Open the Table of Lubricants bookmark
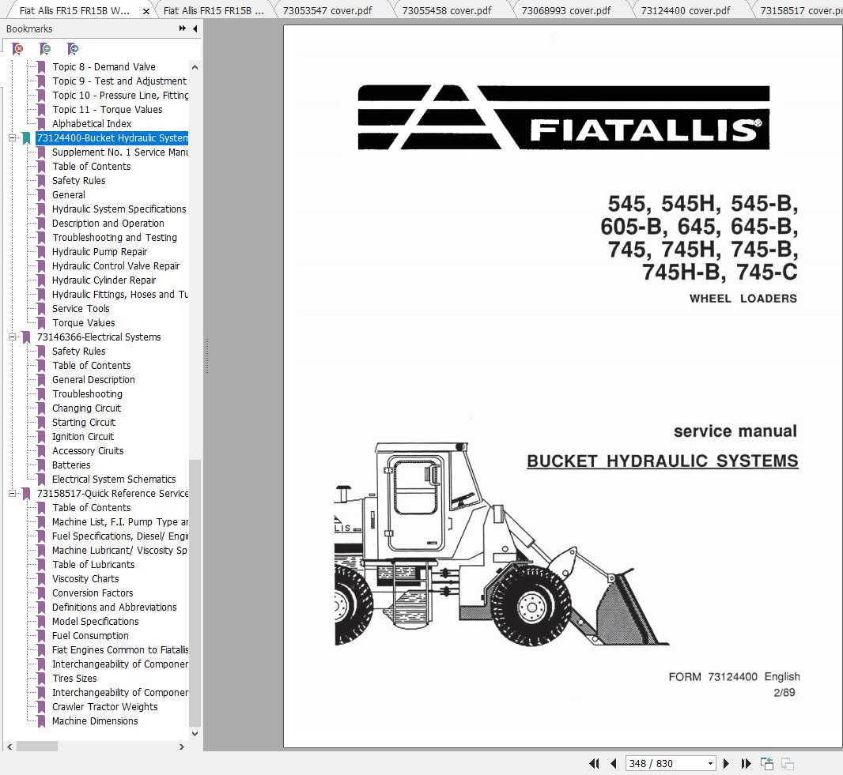Image resolution: width=843 pixels, height=775 pixels. (x=93, y=565)
